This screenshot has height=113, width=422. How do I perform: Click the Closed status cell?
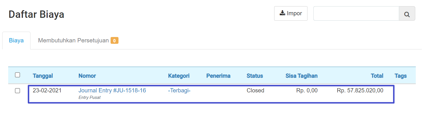coord(256,91)
